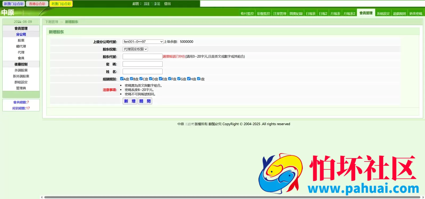Viewport: 425px width, 199px height.
Task: Switch to the 香港⑥合彩 lottery tab
Action: [x=37, y=4]
